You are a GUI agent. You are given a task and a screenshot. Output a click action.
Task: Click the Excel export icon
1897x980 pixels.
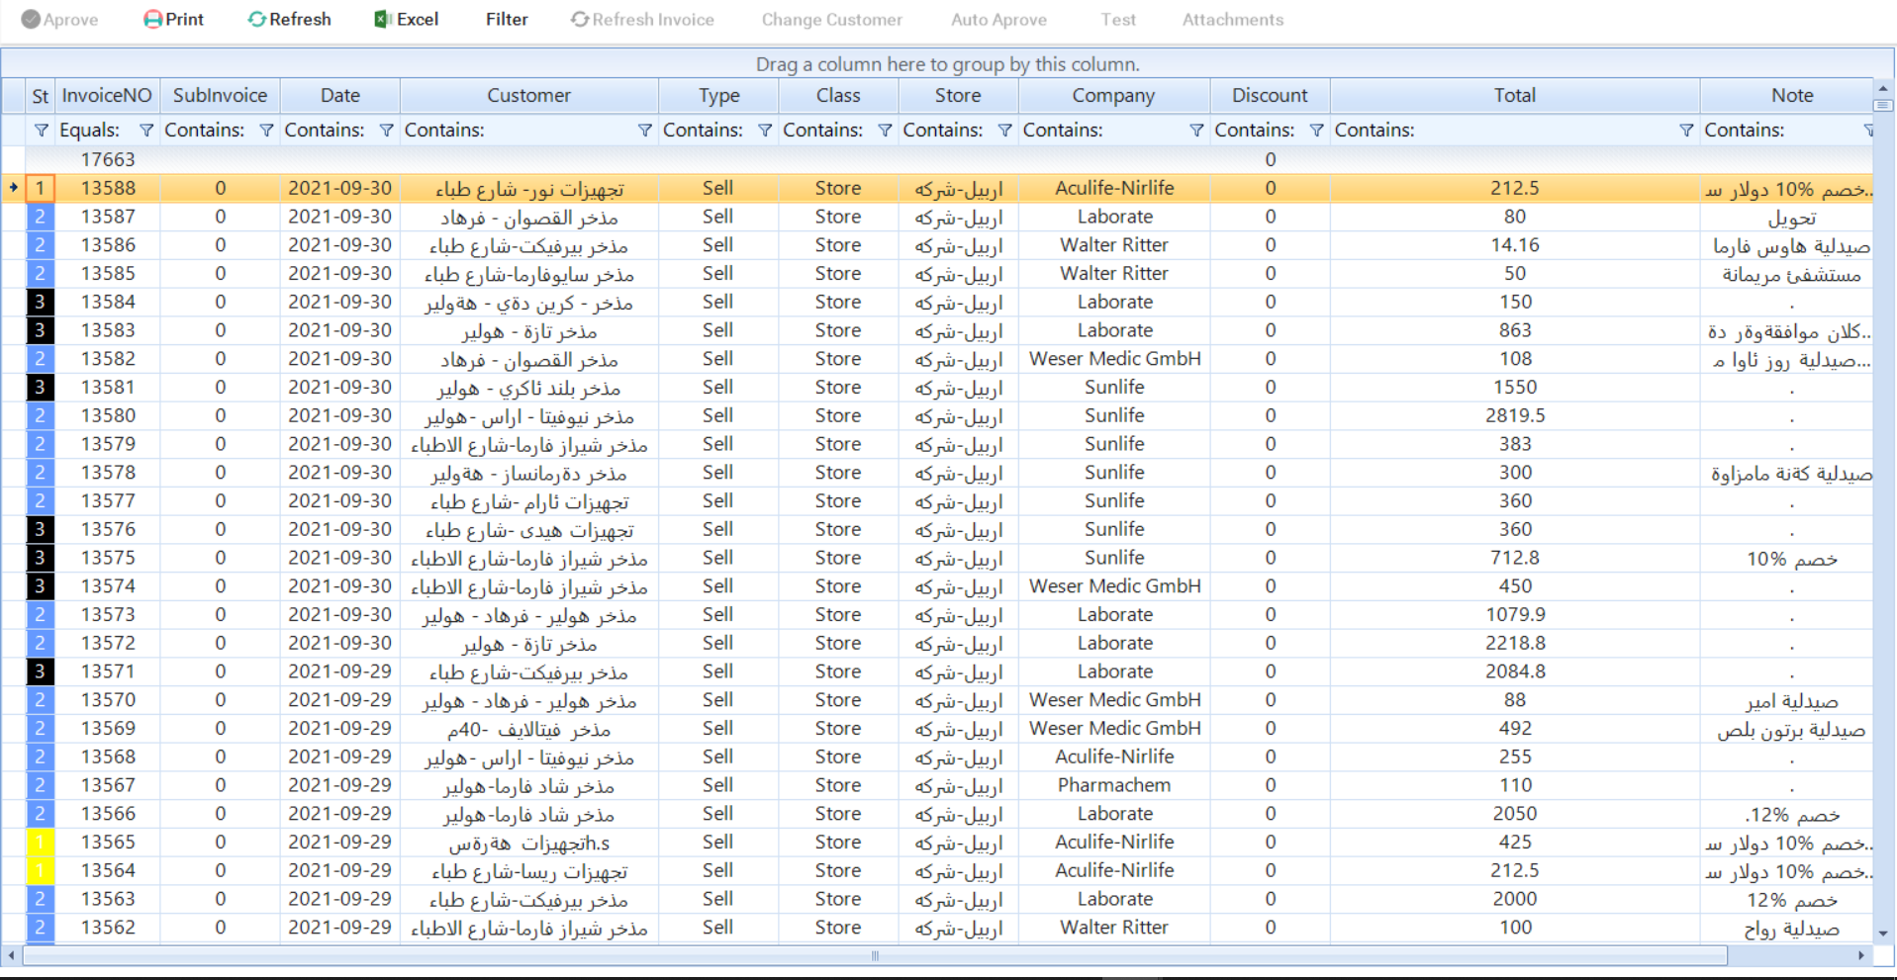(x=381, y=19)
